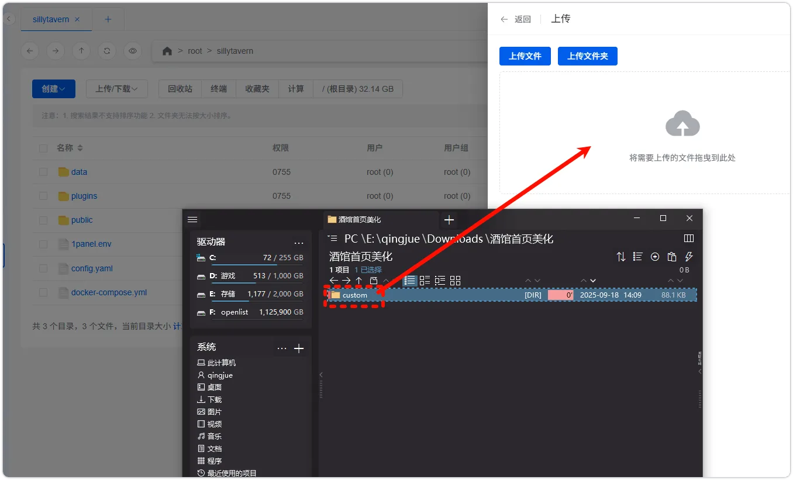Switch to the sillytavern tab

click(50, 19)
